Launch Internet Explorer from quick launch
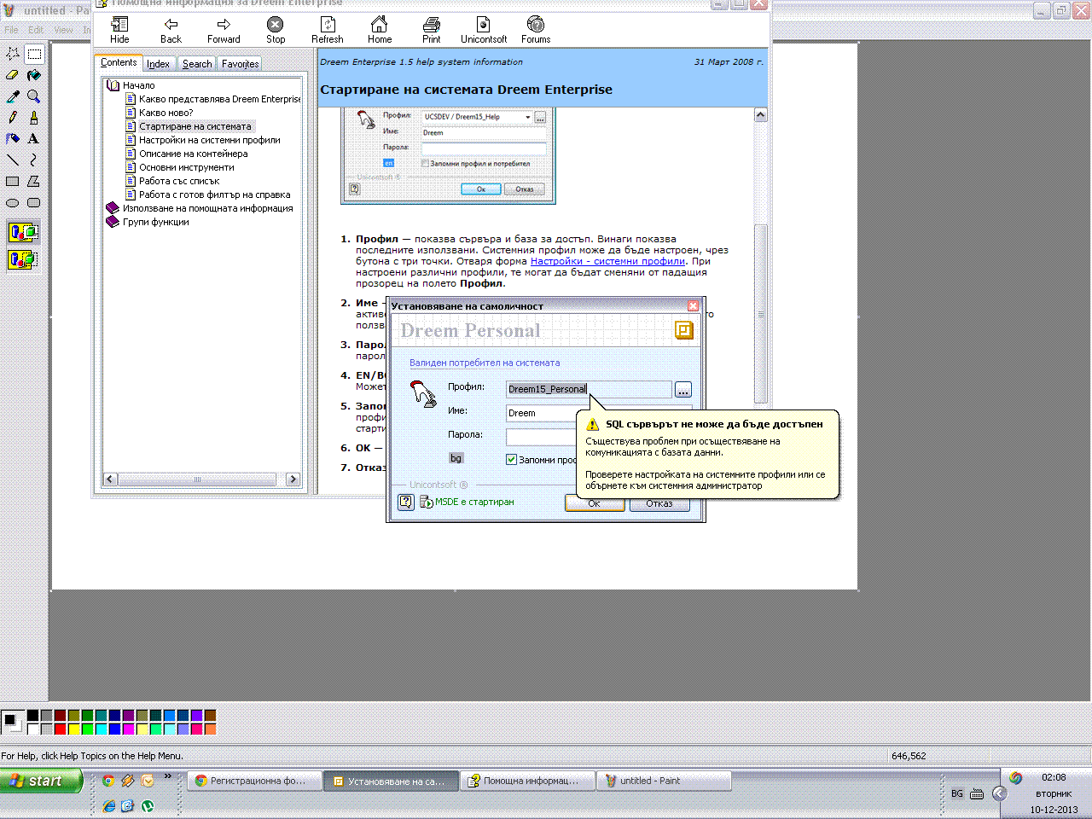 [x=108, y=806]
